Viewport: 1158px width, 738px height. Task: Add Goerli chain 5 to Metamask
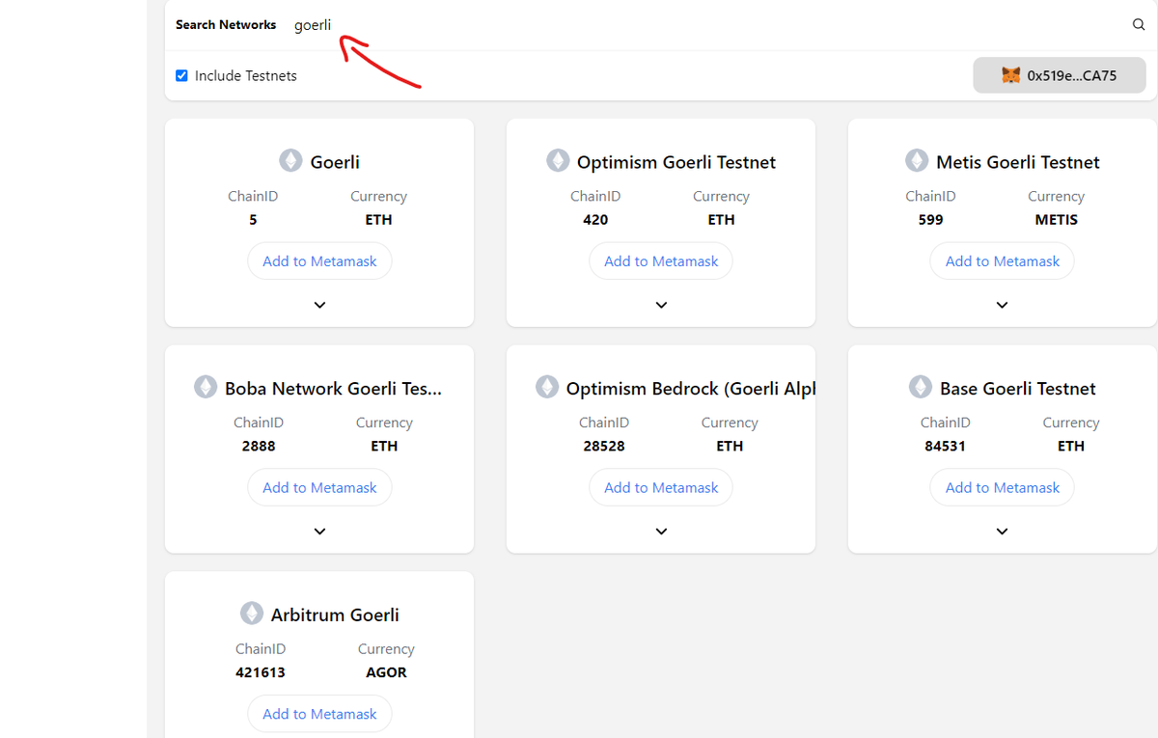click(319, 261)
